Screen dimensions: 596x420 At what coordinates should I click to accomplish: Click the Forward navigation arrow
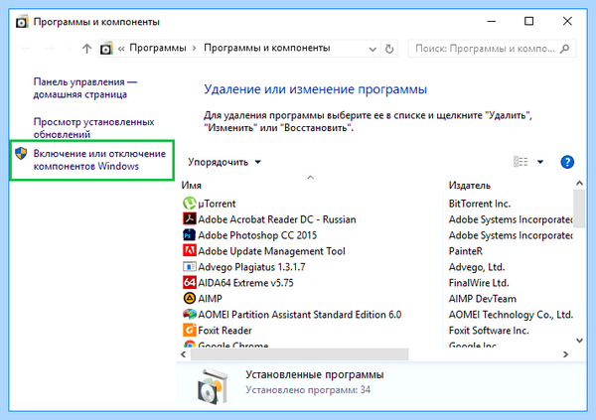tap(50, 49)
